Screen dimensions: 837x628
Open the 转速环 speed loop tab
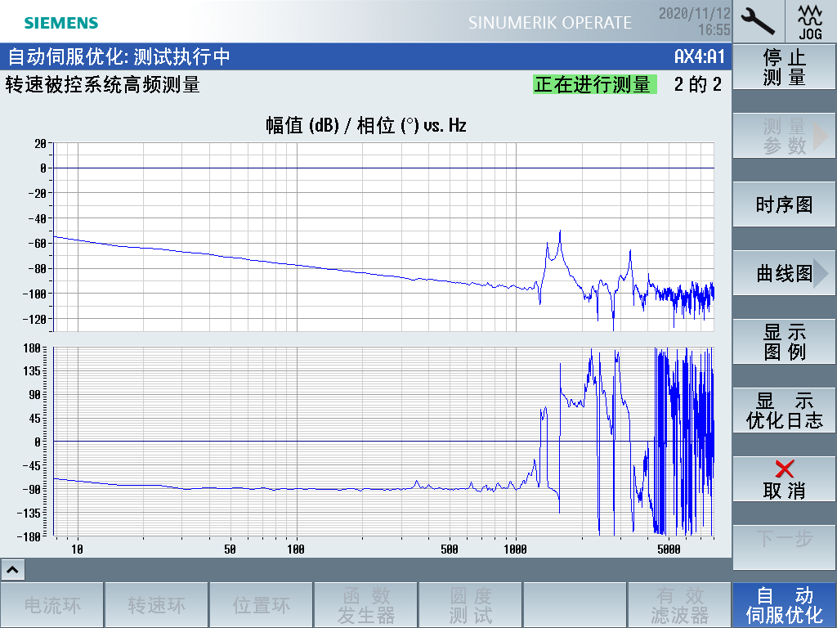(x=157, y=605)
